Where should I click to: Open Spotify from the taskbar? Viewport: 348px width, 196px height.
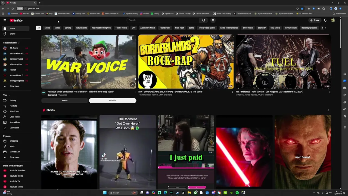point(237,193)
